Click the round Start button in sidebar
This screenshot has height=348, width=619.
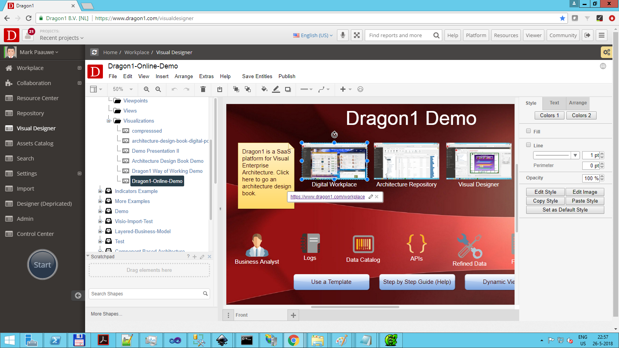pos(43,264)
